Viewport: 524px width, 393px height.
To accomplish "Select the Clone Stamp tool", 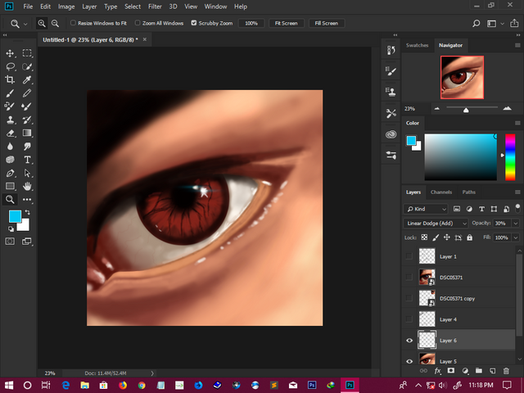I will 10,120.
